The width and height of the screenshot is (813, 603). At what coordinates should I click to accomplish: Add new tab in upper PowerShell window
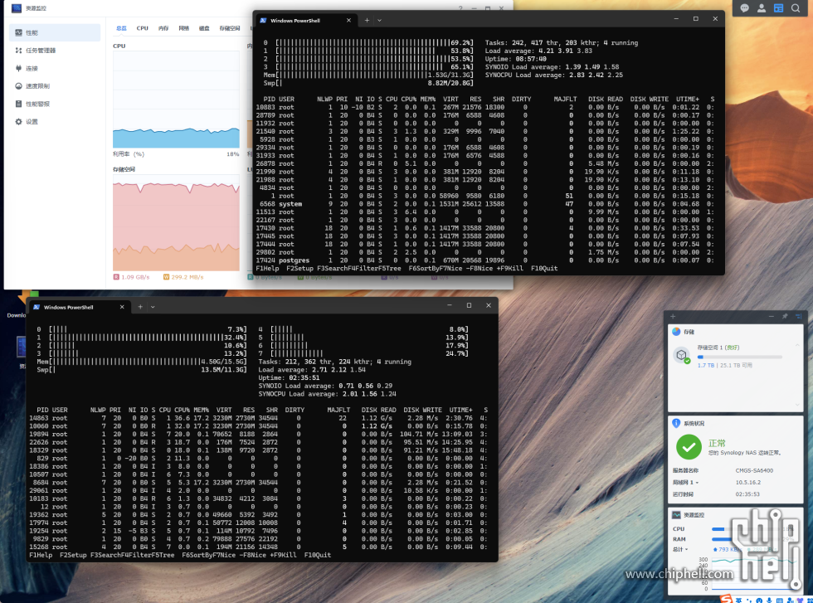[367, 20]
